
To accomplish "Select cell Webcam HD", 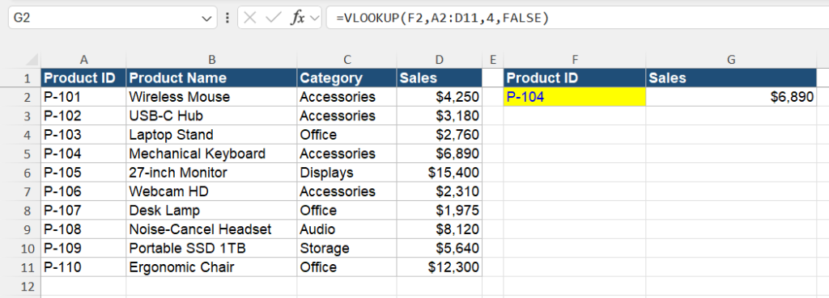I will pyautogui.click(x=211, y=191).
